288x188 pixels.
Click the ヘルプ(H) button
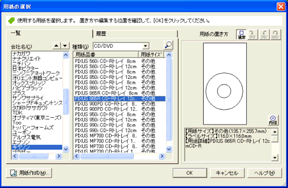point(264,173)
